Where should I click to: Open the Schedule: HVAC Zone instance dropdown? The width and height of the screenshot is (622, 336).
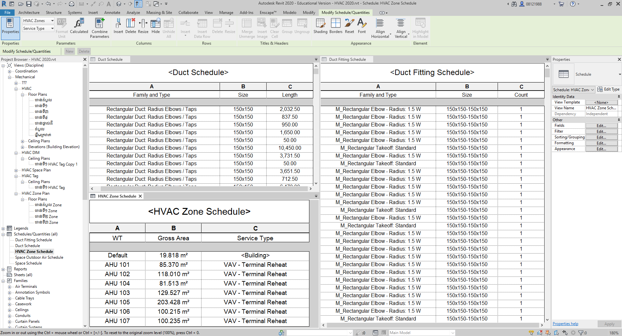tap(574, 90)
